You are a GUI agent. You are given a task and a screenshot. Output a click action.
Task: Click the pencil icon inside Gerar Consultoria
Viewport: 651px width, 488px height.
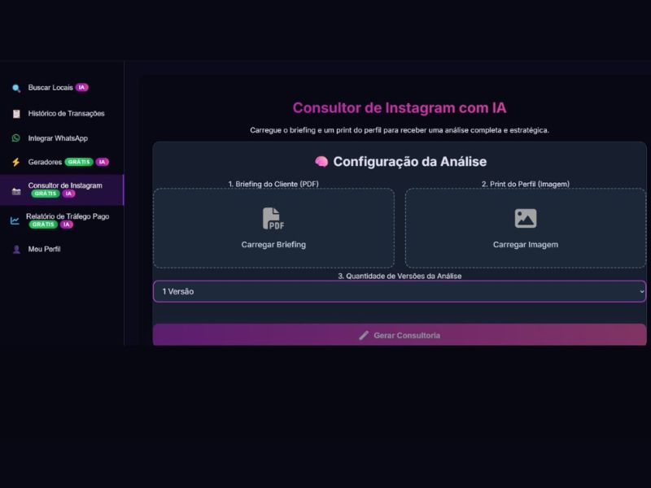[x=364, y=334]
